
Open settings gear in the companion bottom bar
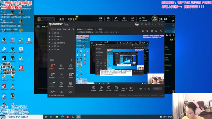(149, 89)
